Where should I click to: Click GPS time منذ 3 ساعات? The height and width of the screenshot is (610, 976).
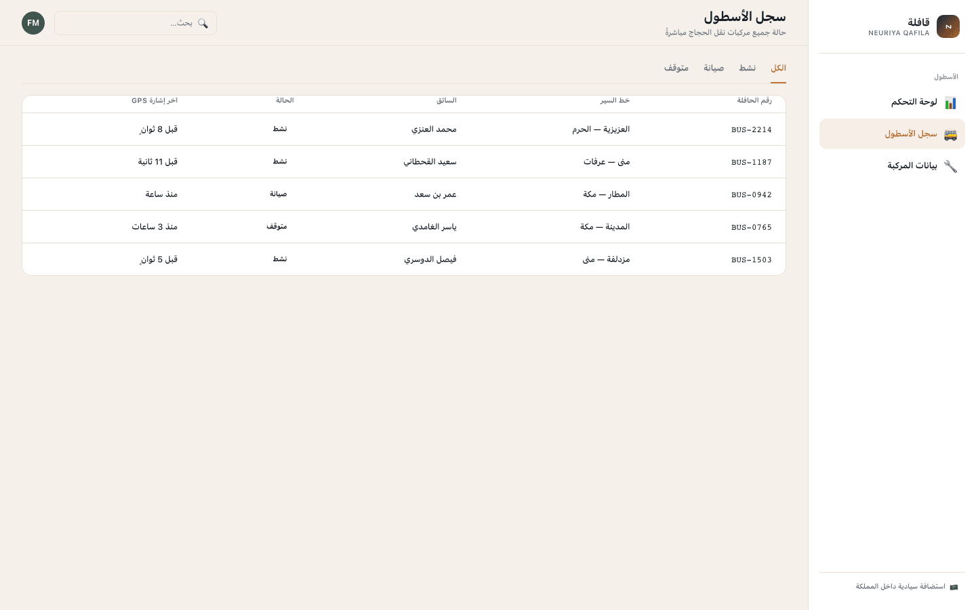coord(155,227)
